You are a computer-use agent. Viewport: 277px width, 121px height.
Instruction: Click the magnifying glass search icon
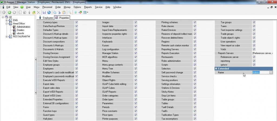click(70, 12)
